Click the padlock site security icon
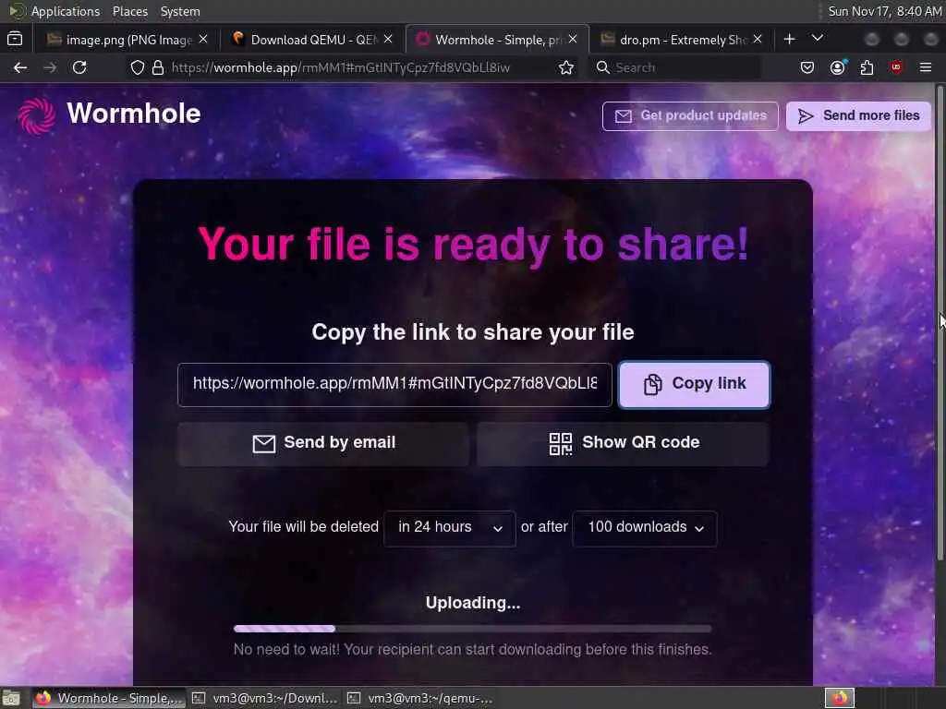 (x=157, y=67)
